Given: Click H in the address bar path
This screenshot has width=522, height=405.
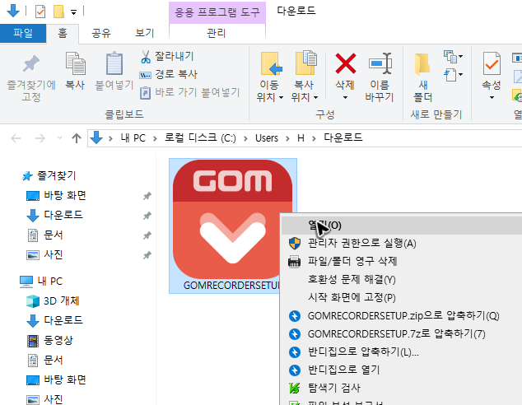Looking at the screenshot, I should [x=301, y=137].
